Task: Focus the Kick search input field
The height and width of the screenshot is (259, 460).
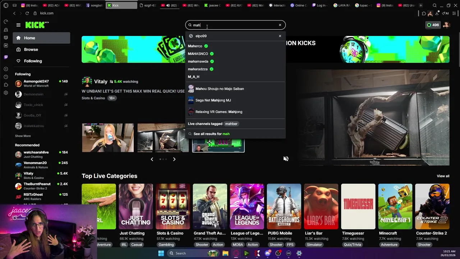Action: click(235, 25)
